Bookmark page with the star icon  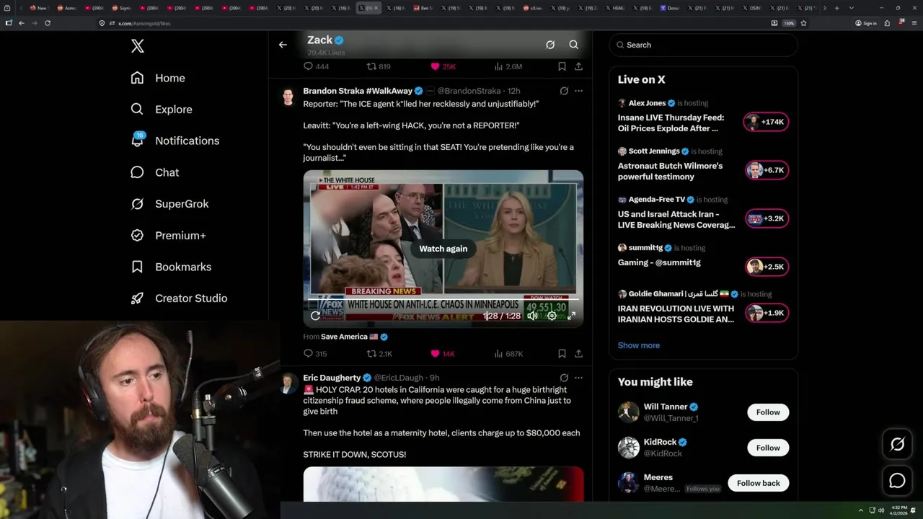803,23
